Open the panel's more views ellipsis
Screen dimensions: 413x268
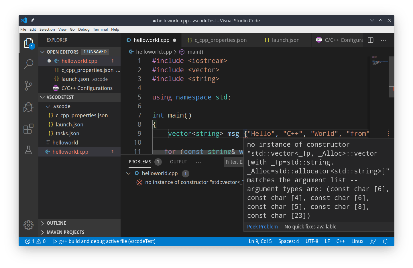point(198,162)
